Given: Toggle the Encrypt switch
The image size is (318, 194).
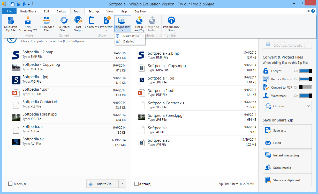Looking at the screenshot, I should coord(306,71).
